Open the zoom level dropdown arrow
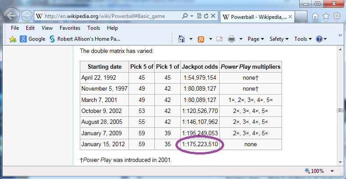346x179 pixels. click(x=332, y=171)
